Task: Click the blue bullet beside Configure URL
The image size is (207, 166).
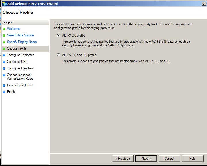Action: pyautogui.click(x=4, y=62)
